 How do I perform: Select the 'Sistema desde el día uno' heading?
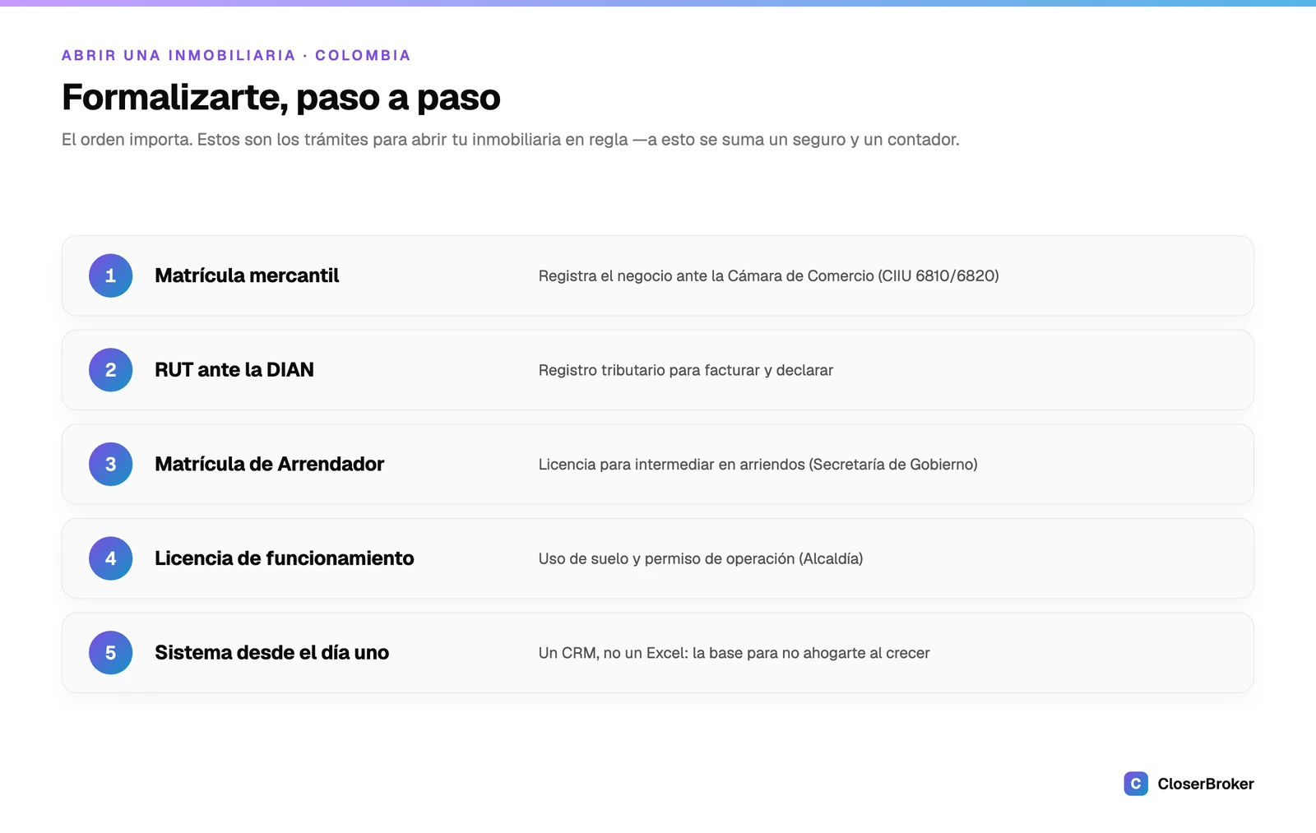click(x=272, y=653)
